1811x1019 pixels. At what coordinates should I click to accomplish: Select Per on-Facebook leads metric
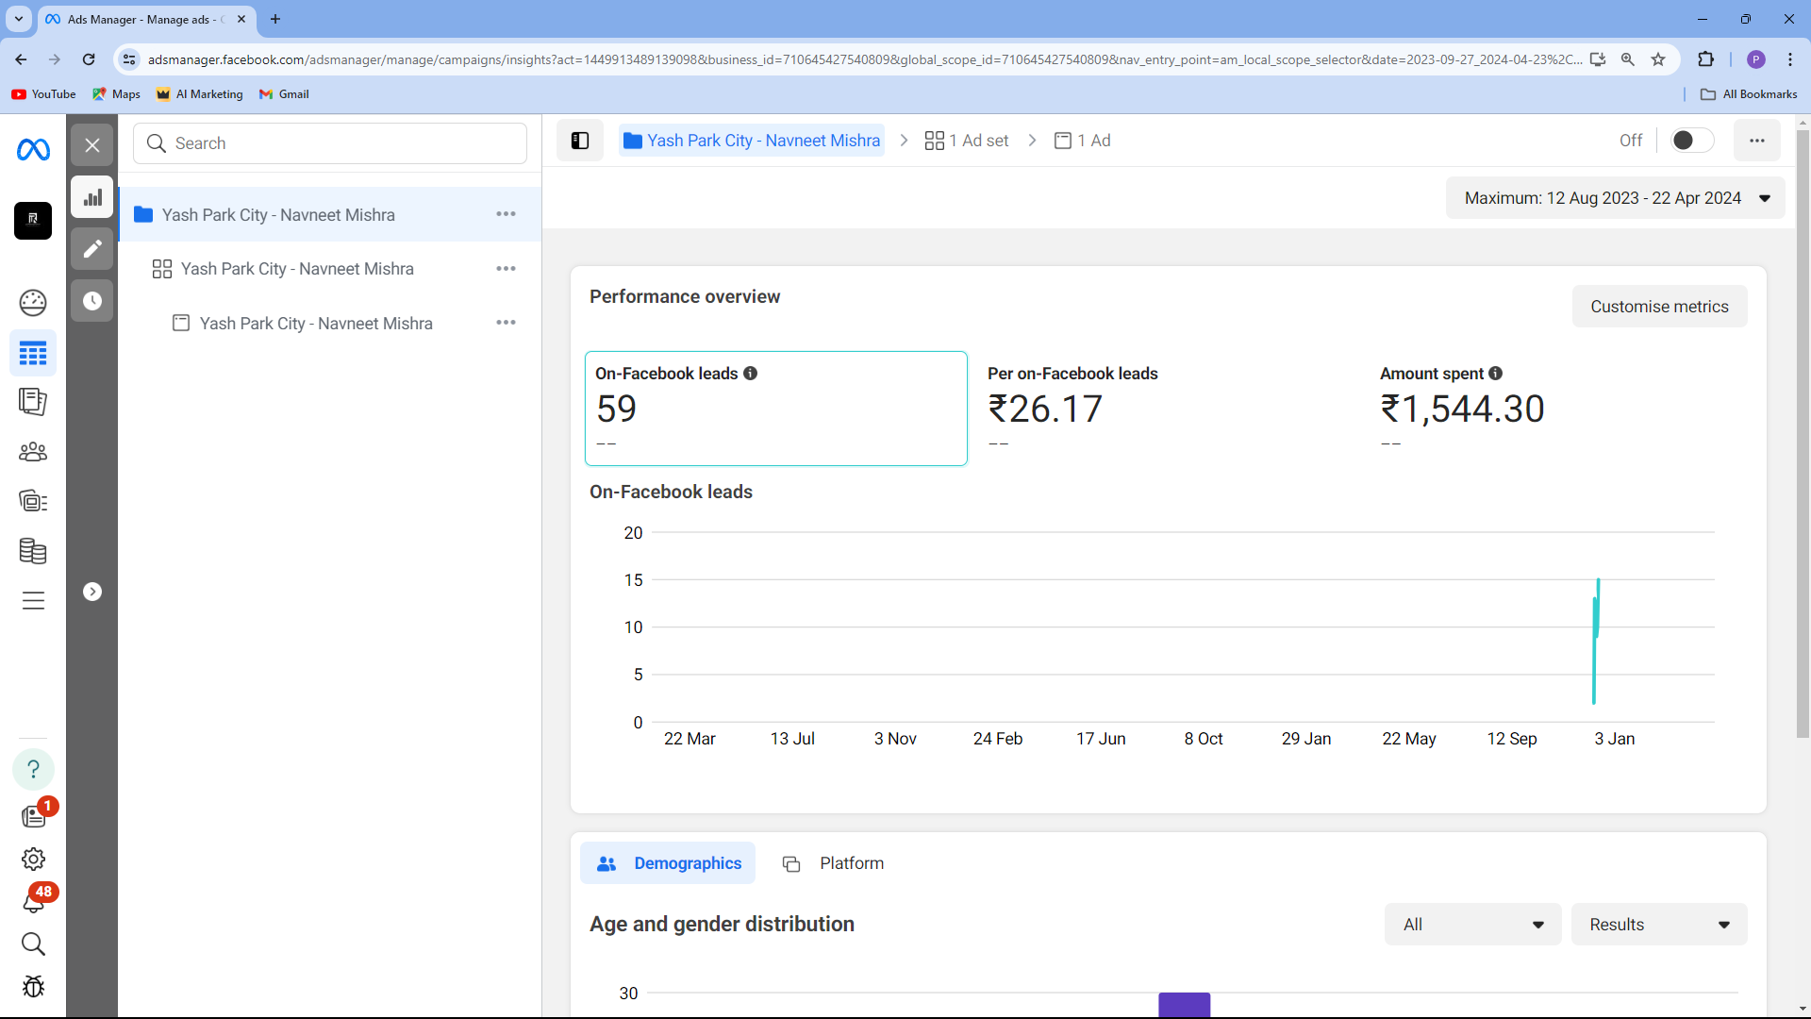(1168, 409)
